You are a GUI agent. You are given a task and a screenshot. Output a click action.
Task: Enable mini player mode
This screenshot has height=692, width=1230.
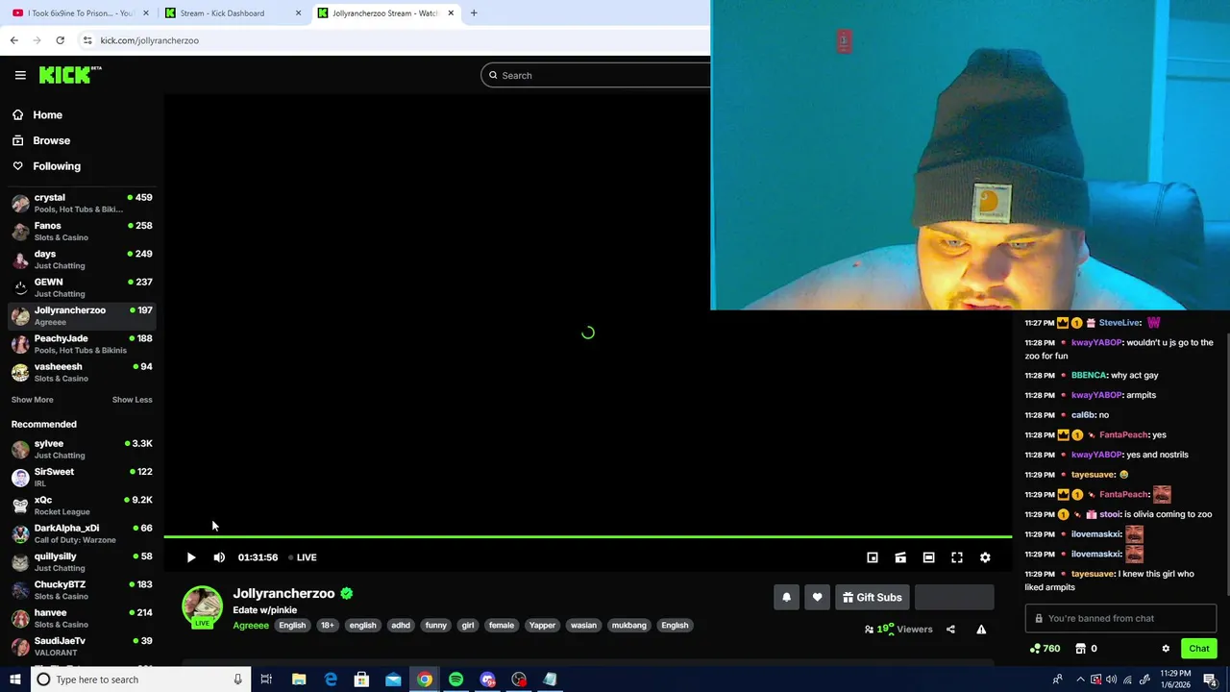pyautogui.click(x=873, y=557)
